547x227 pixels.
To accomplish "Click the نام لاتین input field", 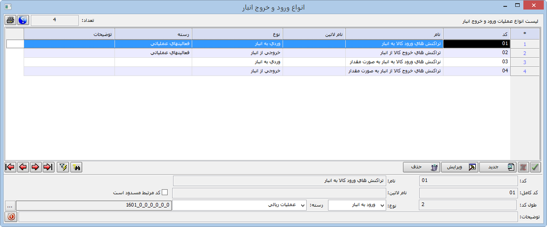I will 280,193.
